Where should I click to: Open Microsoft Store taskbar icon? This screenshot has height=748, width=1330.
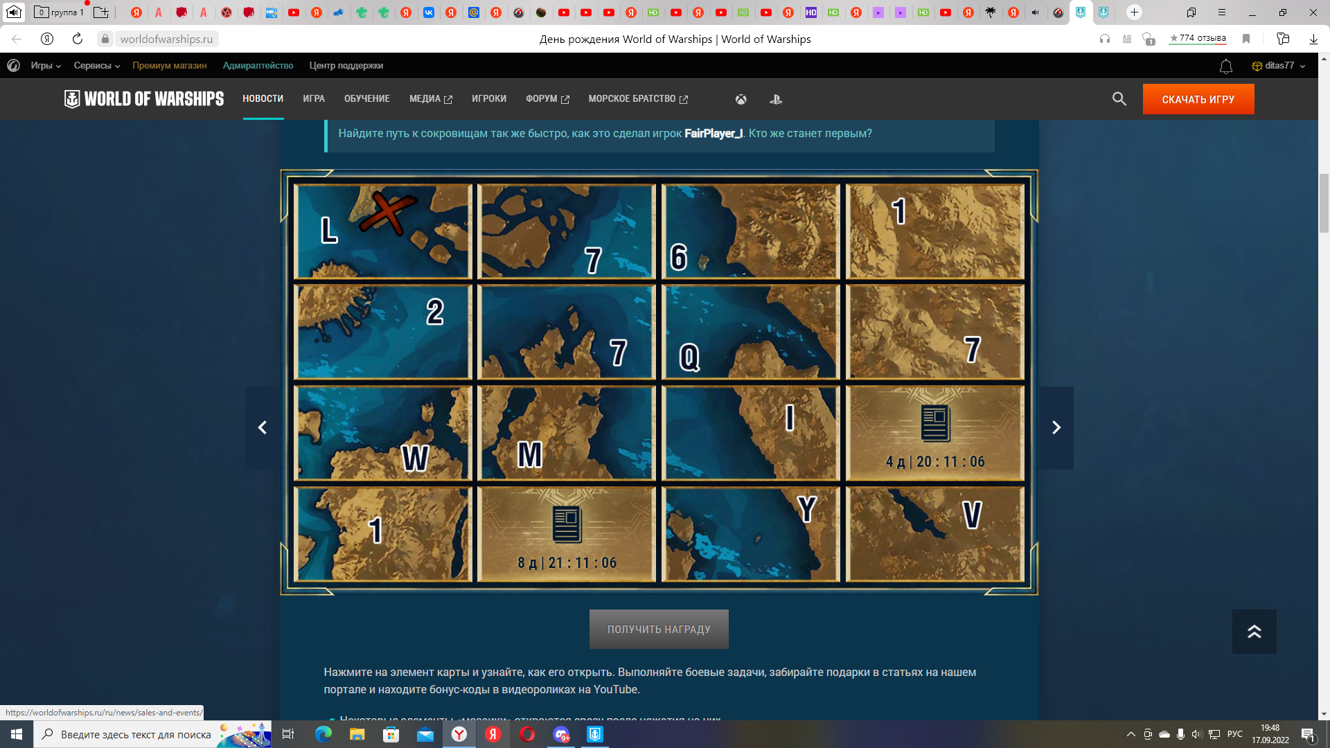391,734
